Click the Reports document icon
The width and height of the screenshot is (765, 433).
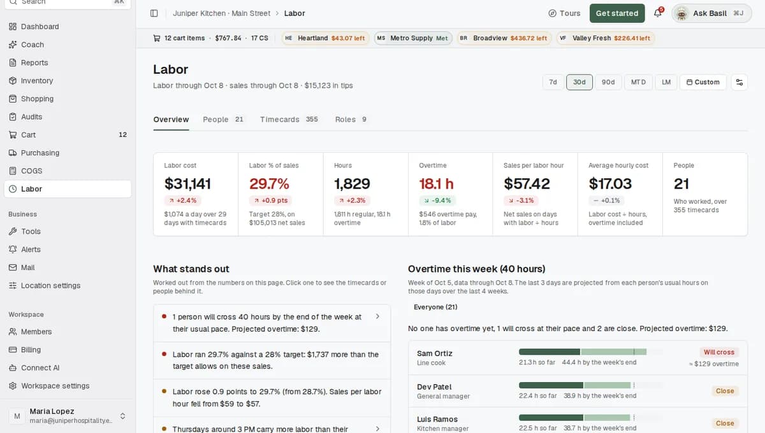13,62
